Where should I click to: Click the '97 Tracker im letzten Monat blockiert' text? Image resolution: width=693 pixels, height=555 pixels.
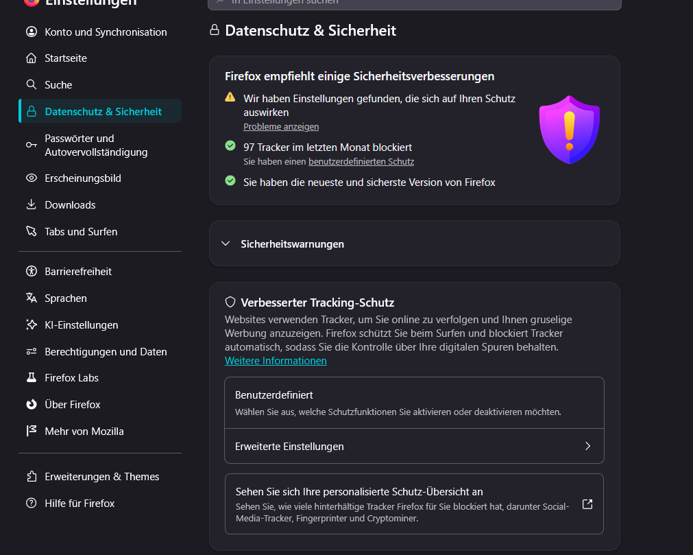[x=328, y=147]
